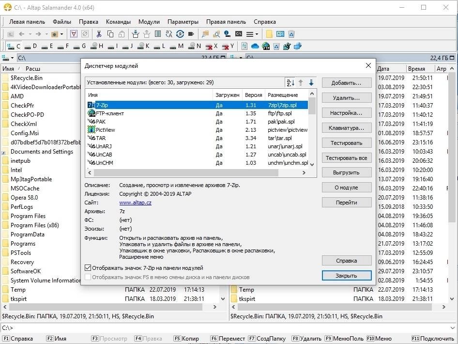Screen dimensions: 458x344
Task: Click the Добавить... button
Action: pos(347,83)
